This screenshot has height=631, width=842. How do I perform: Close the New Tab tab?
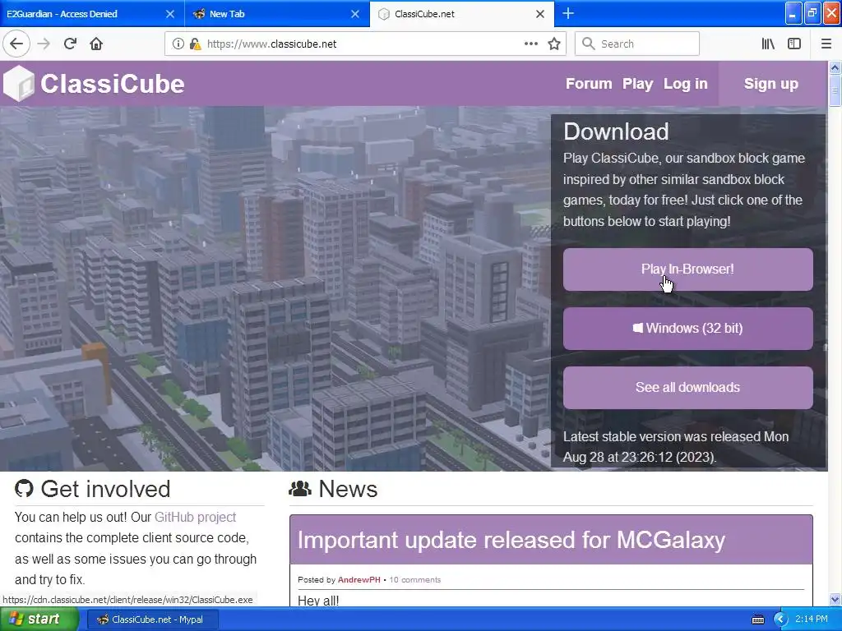click(x=355, y=14)
